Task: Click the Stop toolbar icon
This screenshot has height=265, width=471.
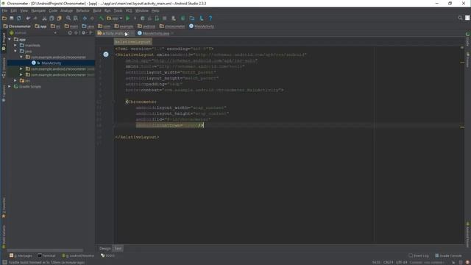Action: point(164,18)
